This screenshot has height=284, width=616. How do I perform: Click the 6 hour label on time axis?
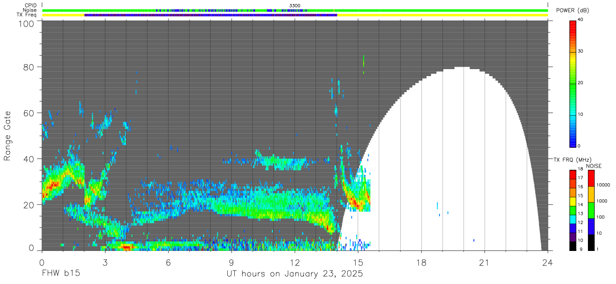click(168, 262)
